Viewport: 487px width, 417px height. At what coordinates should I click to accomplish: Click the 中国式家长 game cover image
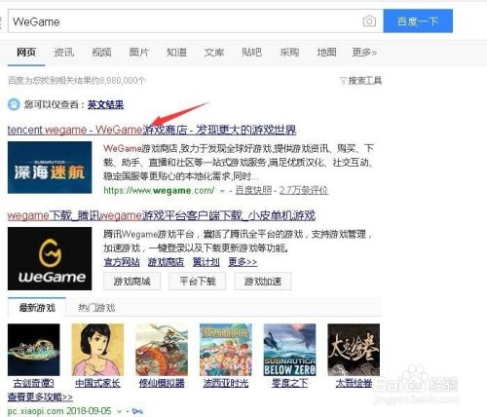point(97,350)
